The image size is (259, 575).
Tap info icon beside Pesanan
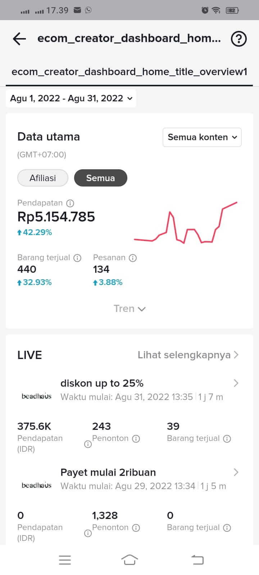tap(133, 258)
